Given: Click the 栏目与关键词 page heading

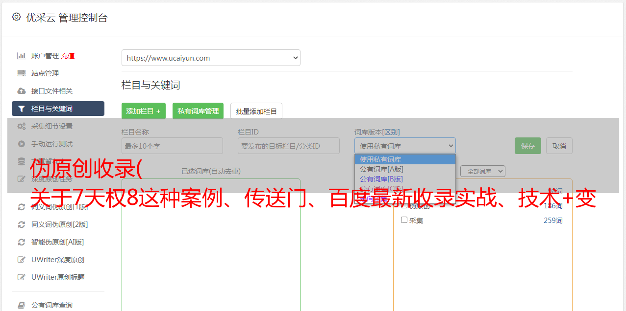Looking at the screenshot, I should coord(151,85).
